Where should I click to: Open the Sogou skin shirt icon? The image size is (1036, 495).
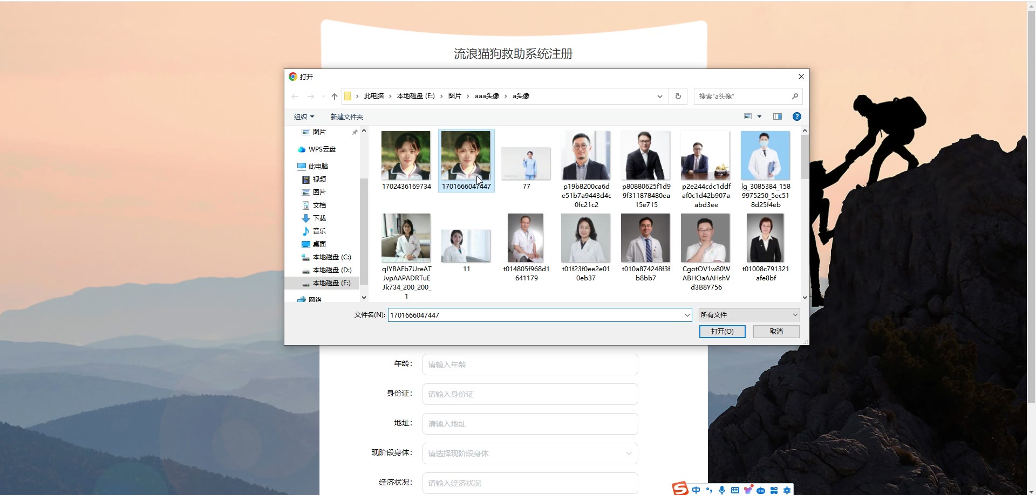[748, 490]
